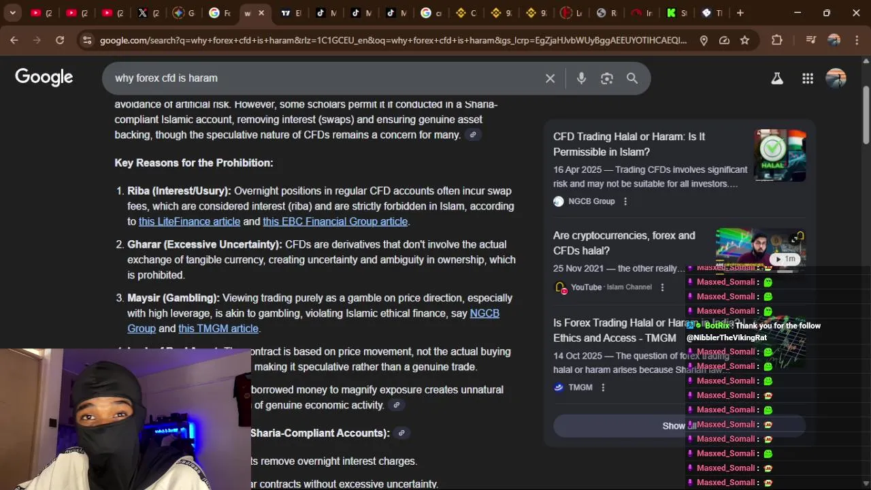Viewport: 871px width, 490px height.
Task: Submit search with magnifier icon
Action: (x=632, y=78)
